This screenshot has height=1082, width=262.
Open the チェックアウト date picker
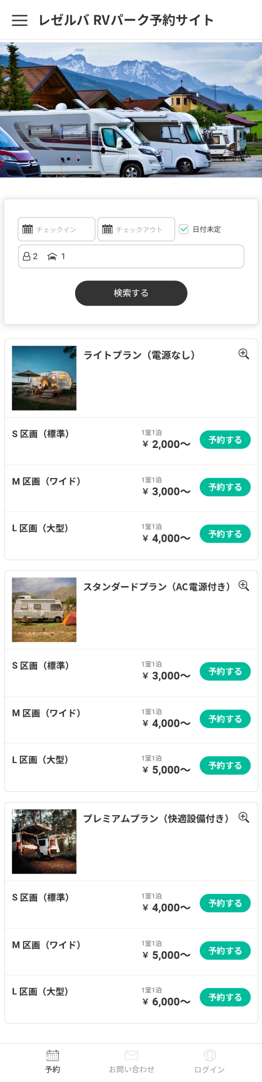(136, 229)
